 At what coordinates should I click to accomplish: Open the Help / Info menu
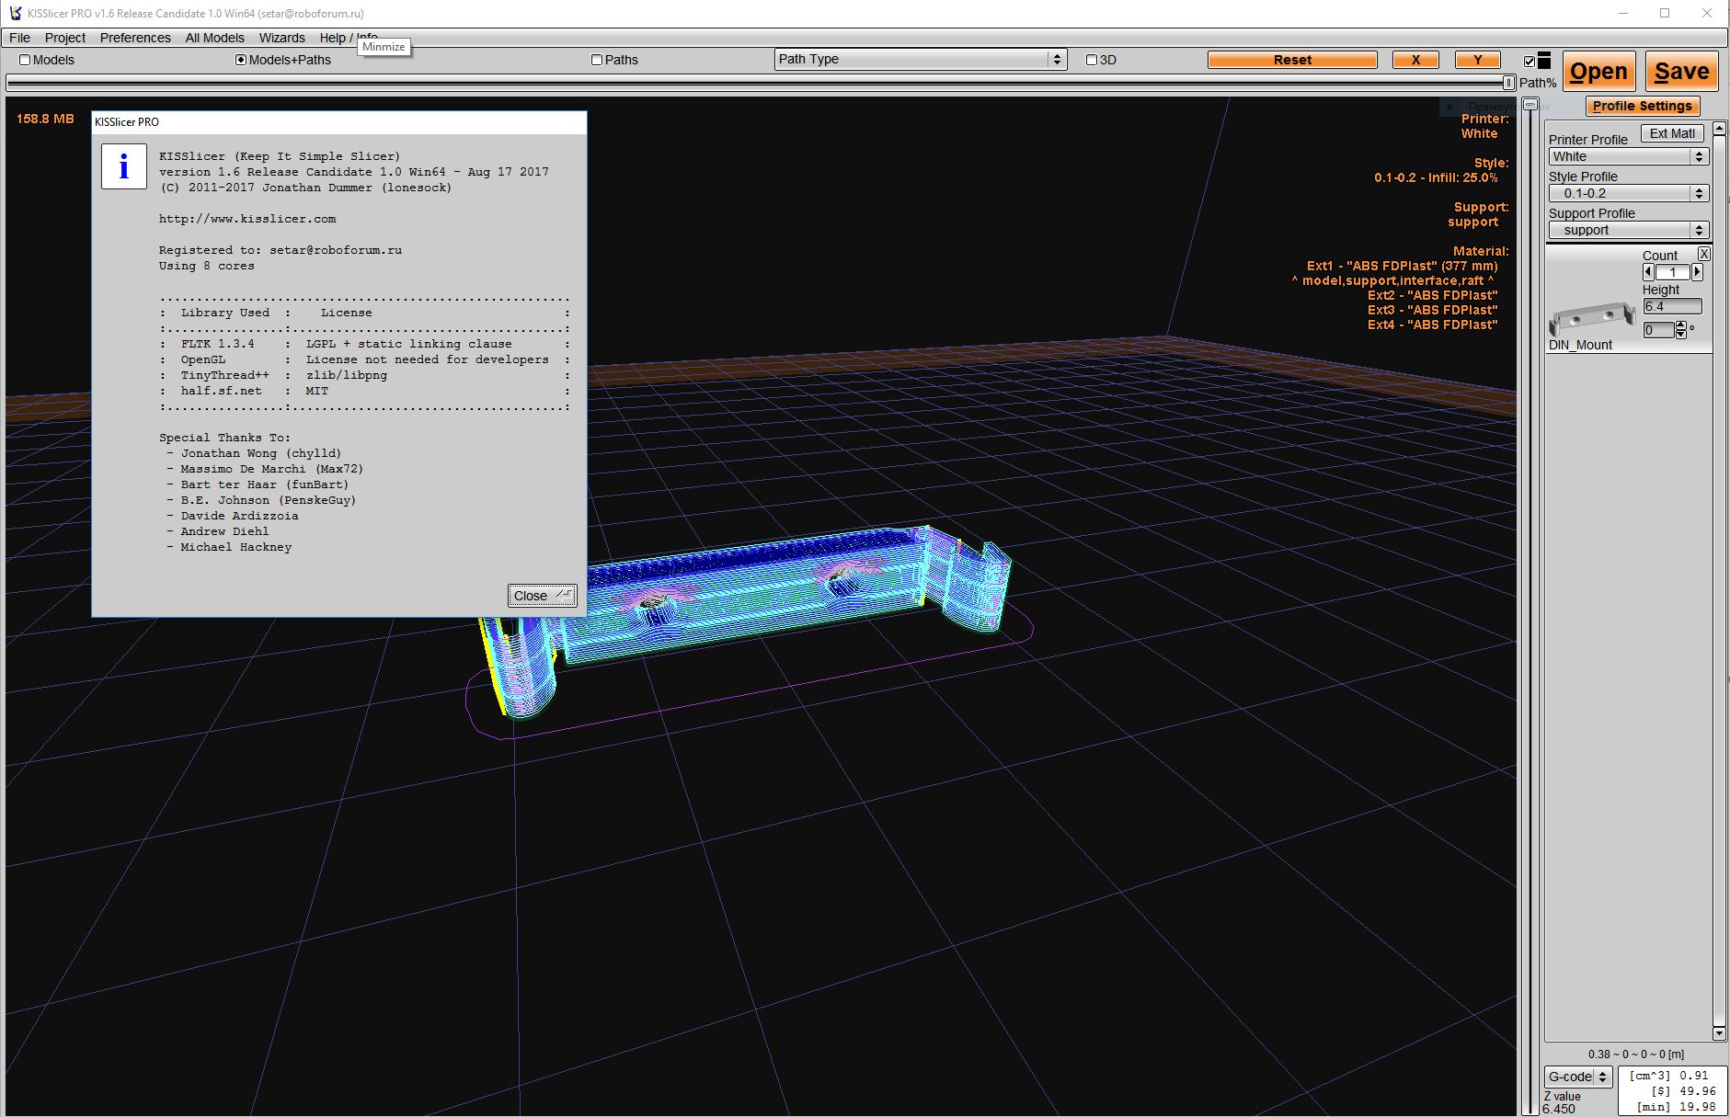click(349, 38)
